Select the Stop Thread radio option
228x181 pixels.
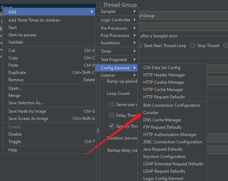193,46
